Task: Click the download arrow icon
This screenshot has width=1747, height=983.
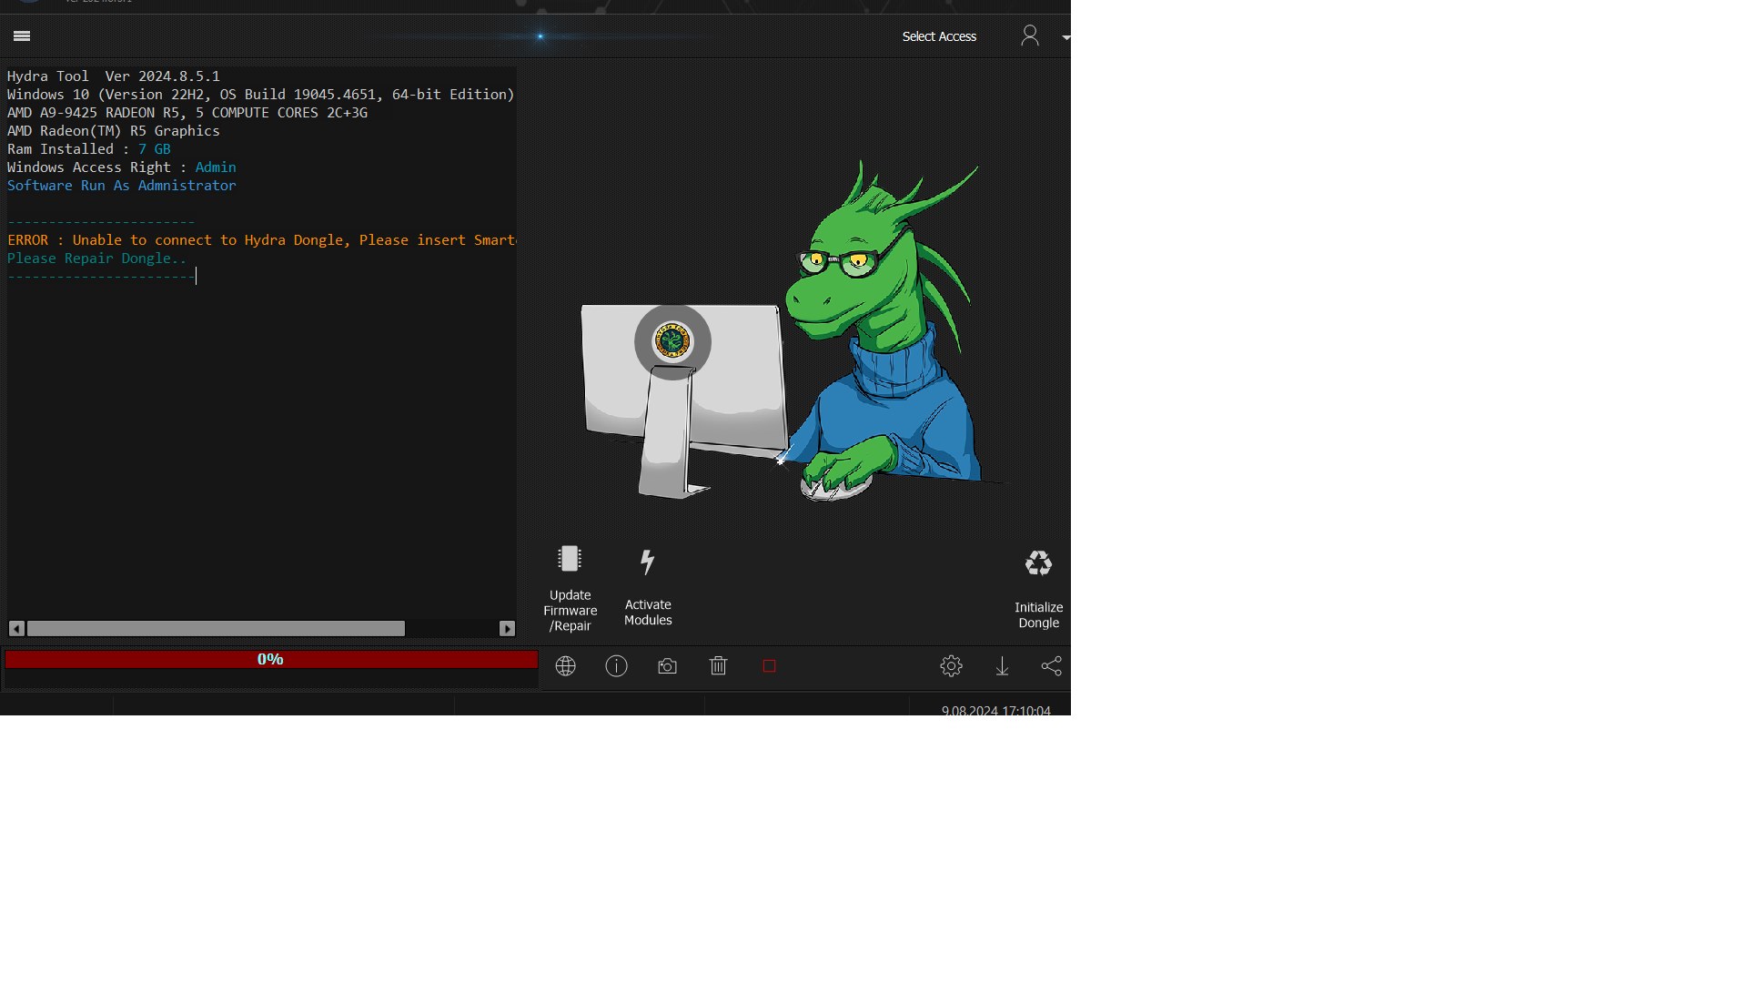Action: [1002, 666]
